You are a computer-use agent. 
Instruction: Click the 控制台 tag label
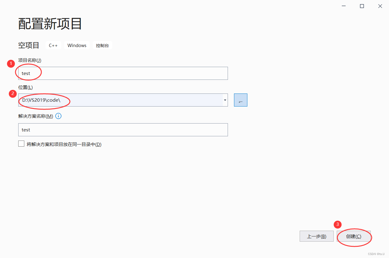102,45
